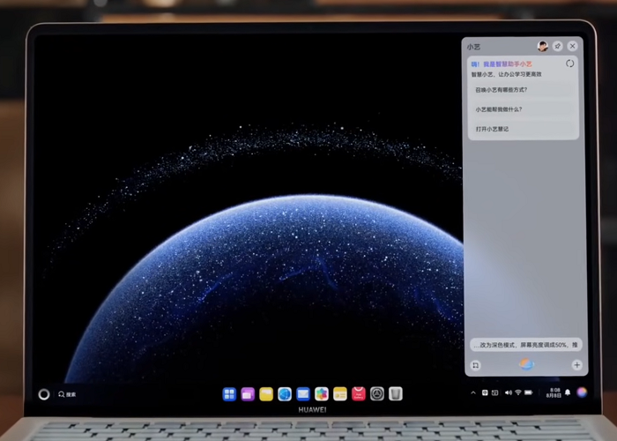The image size is (617, 441).
Task: Open the blue app grid icon in dock
Action: click(x=229, y=393)
